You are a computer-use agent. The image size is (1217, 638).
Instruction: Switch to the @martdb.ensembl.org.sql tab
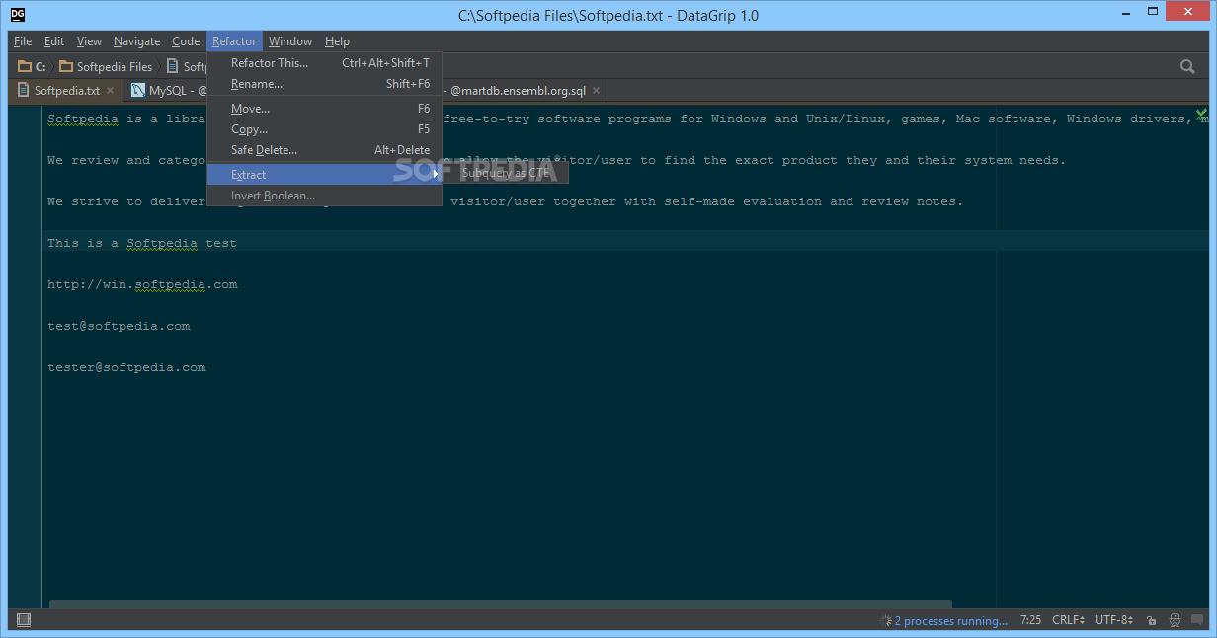(x=518, y=91)
